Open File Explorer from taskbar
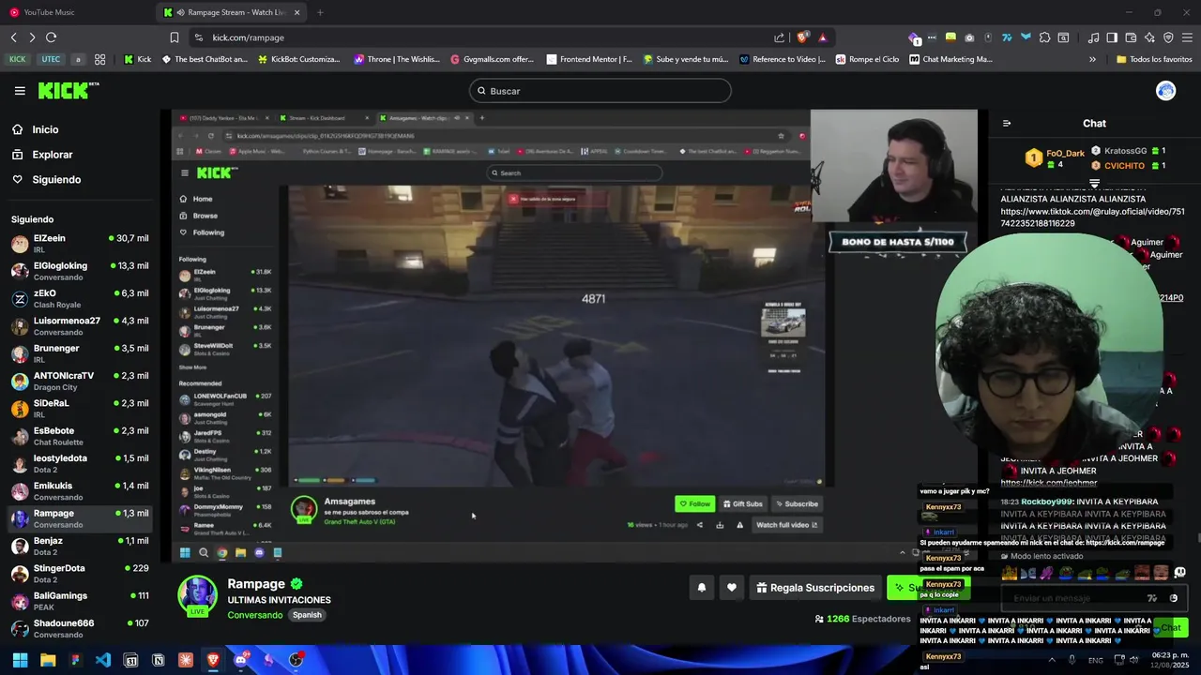The width and height of the screenshot is (1201, 675). (x=48, y=660)
